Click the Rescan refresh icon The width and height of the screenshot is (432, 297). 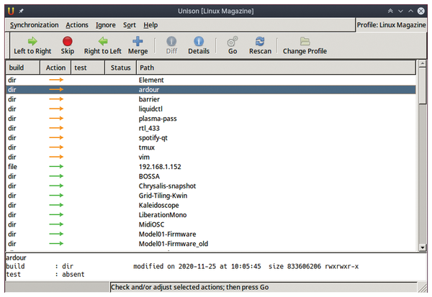[260, 41]
